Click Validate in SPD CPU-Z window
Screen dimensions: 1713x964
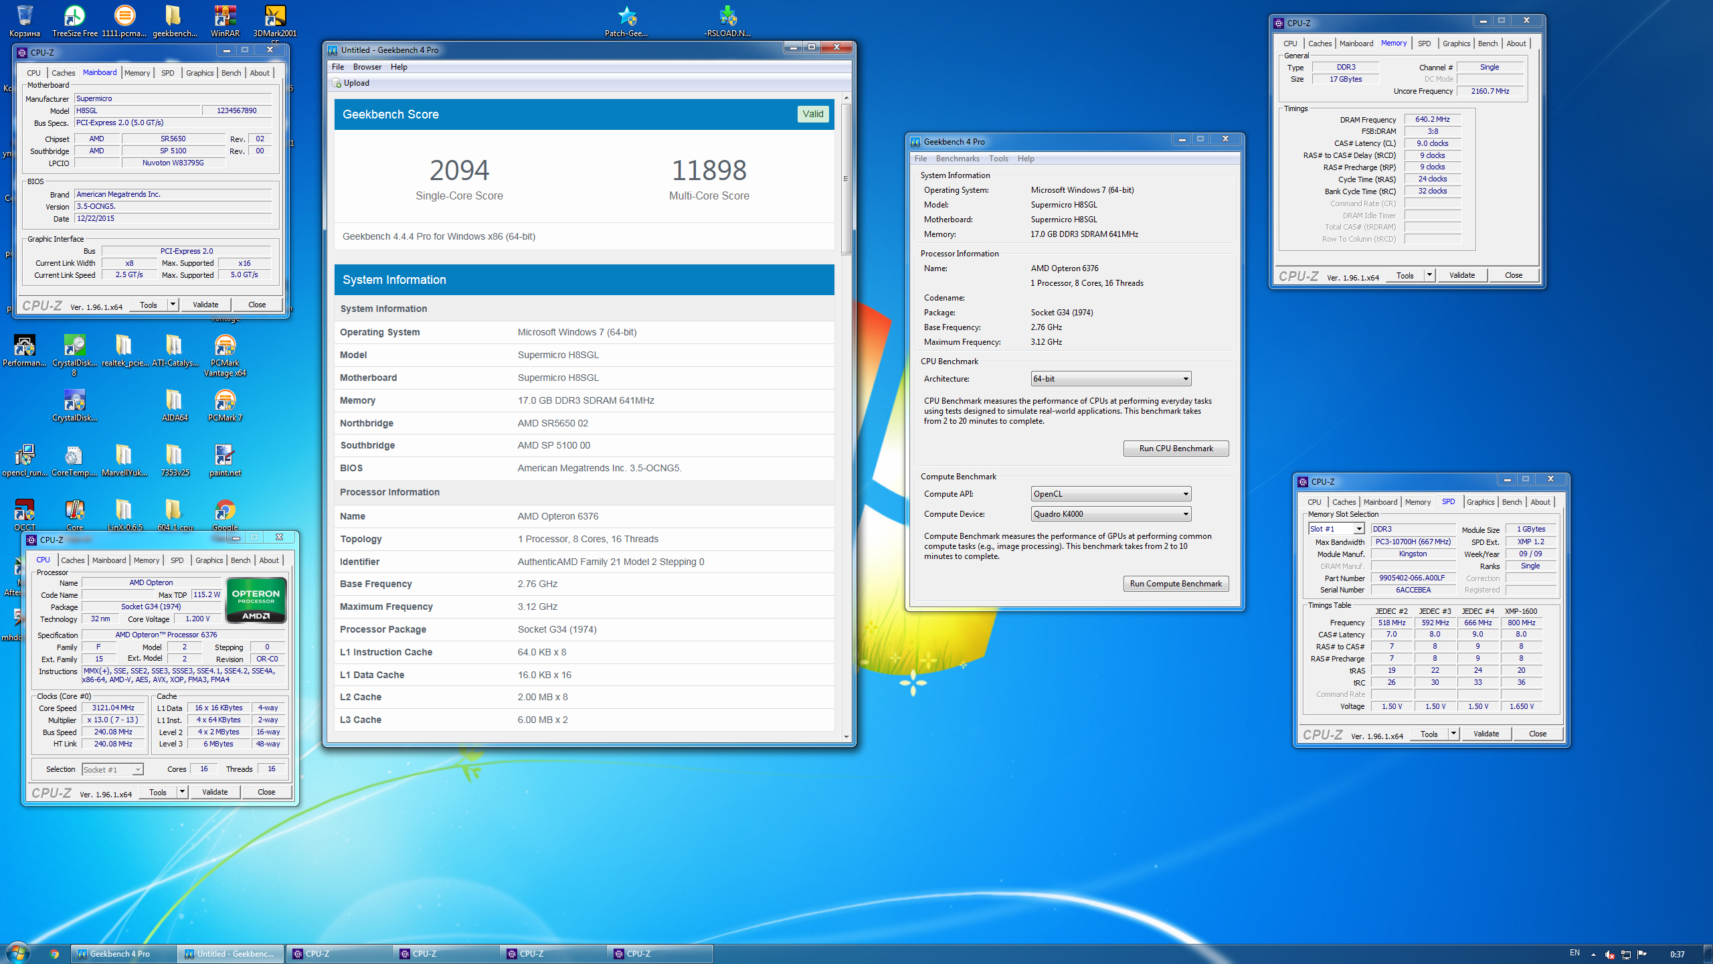[1486, 734]
